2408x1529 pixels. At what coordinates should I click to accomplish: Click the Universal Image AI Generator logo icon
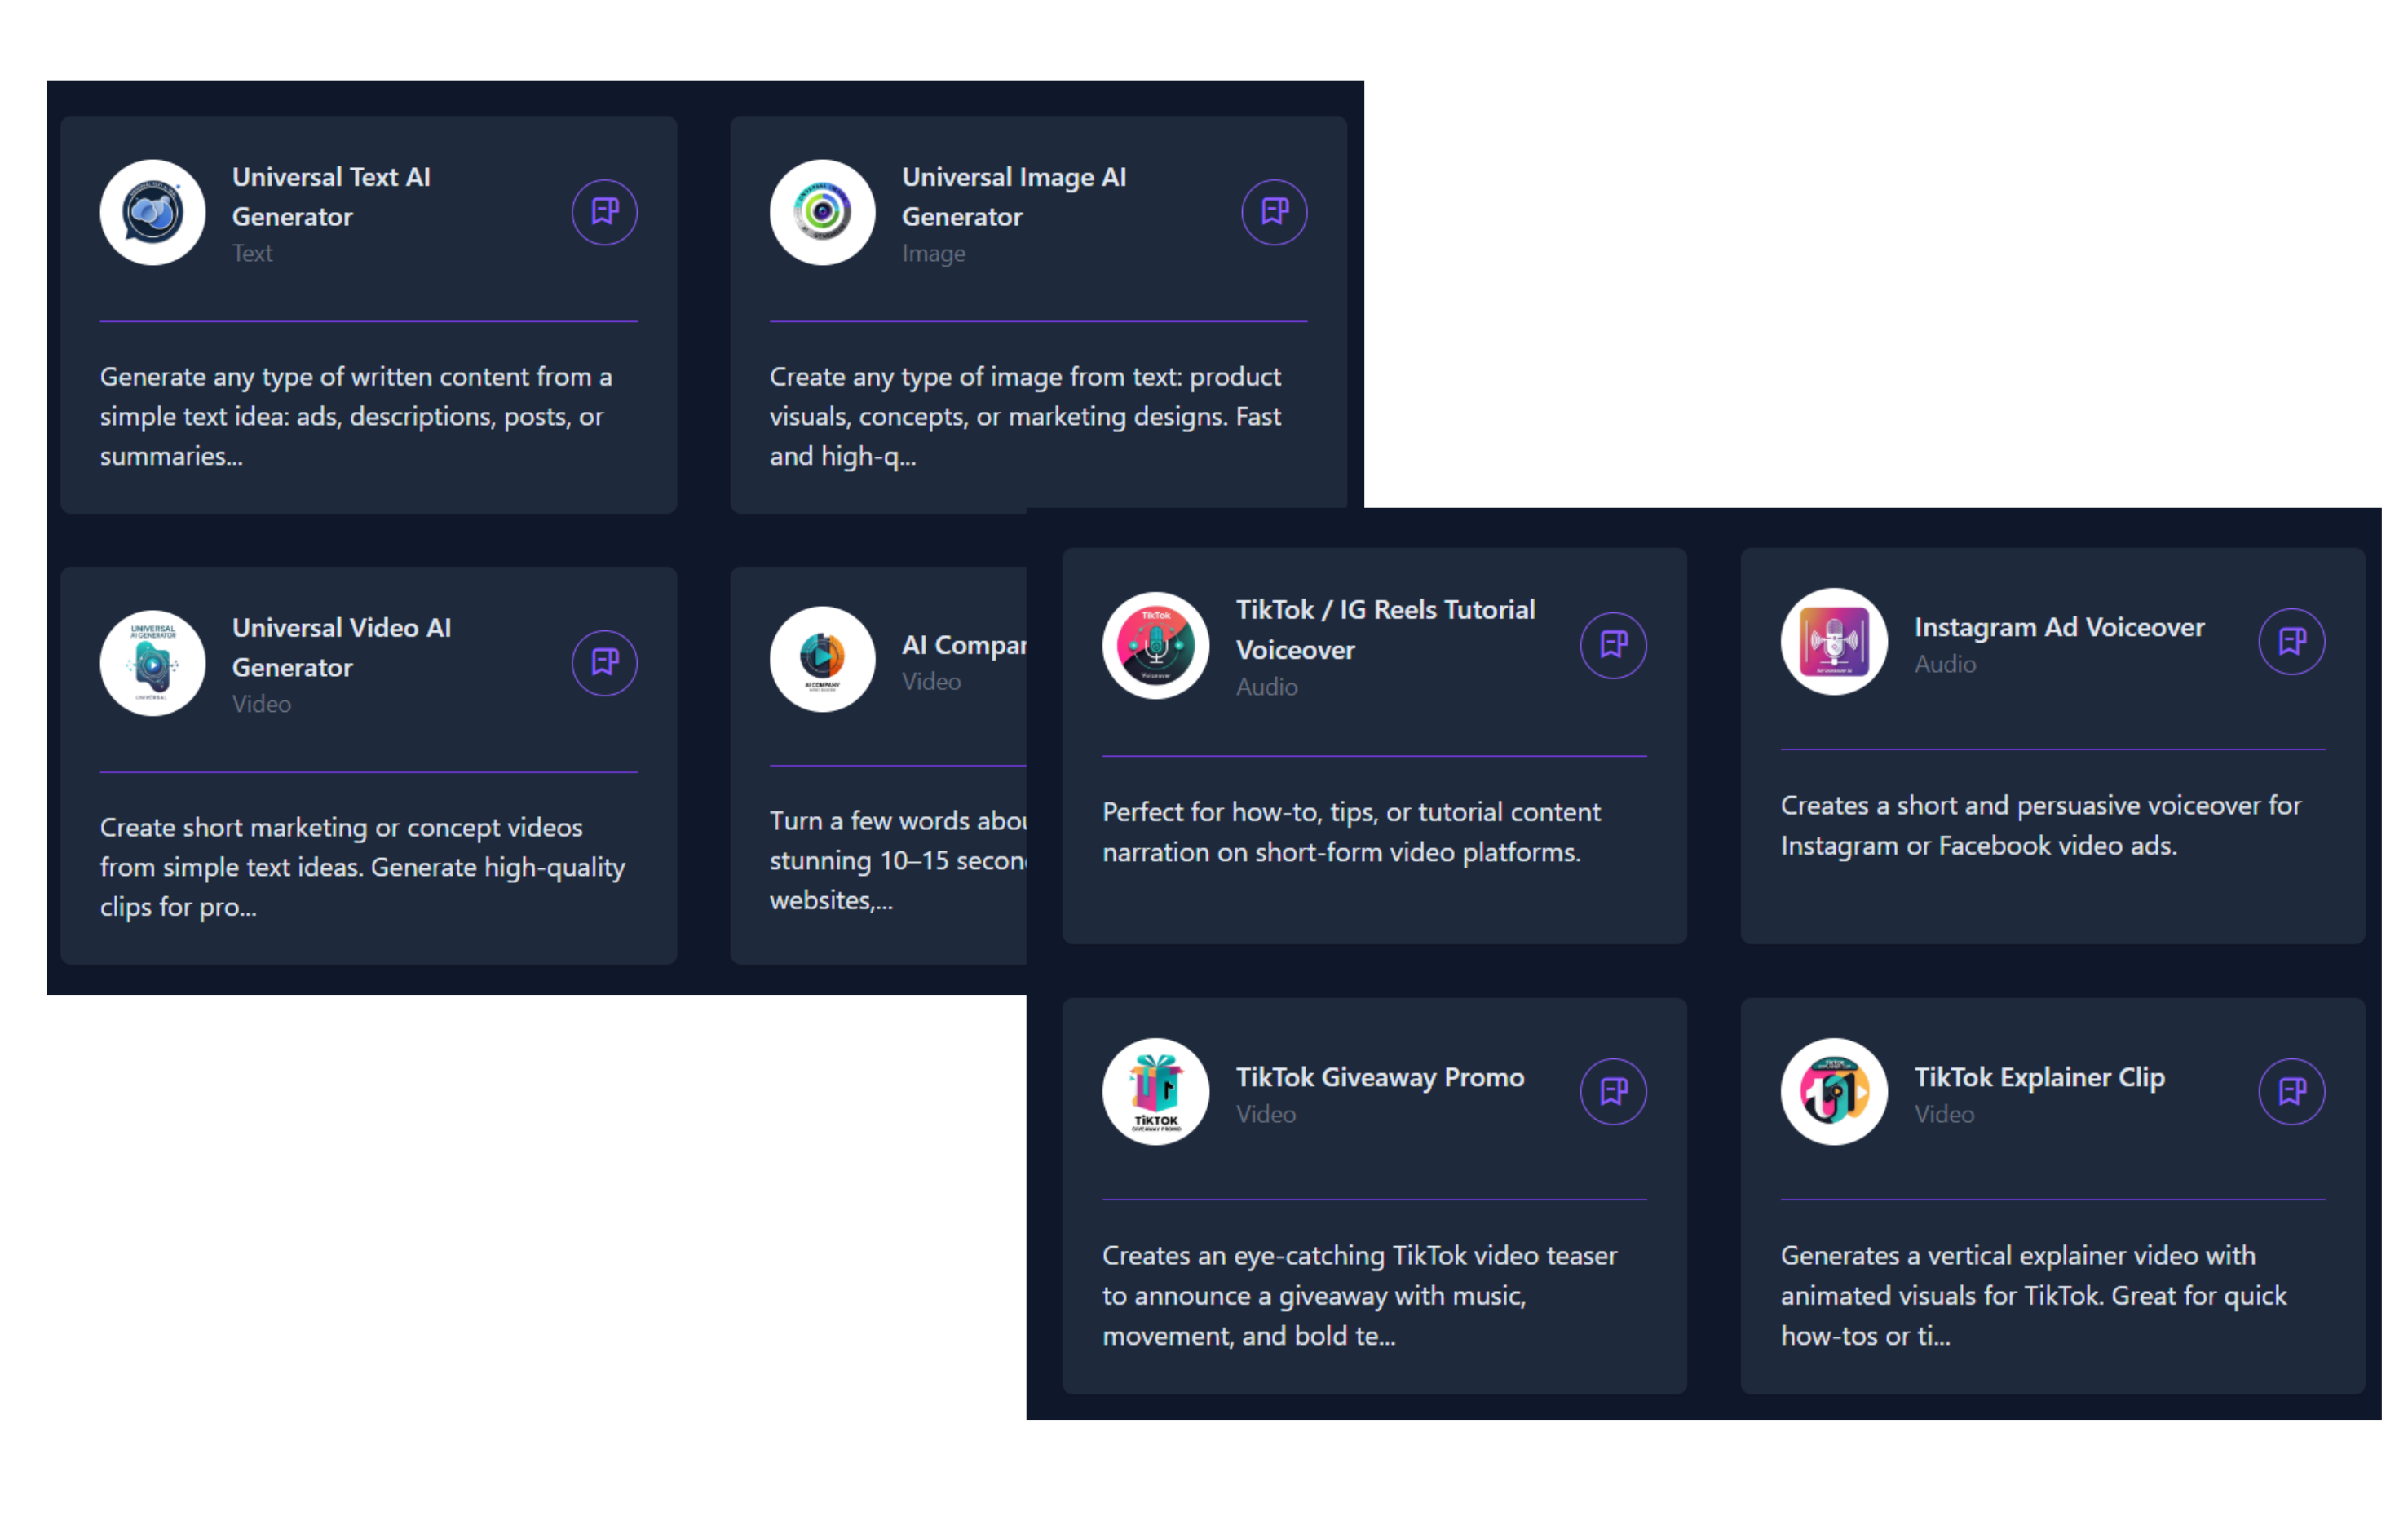821,212
